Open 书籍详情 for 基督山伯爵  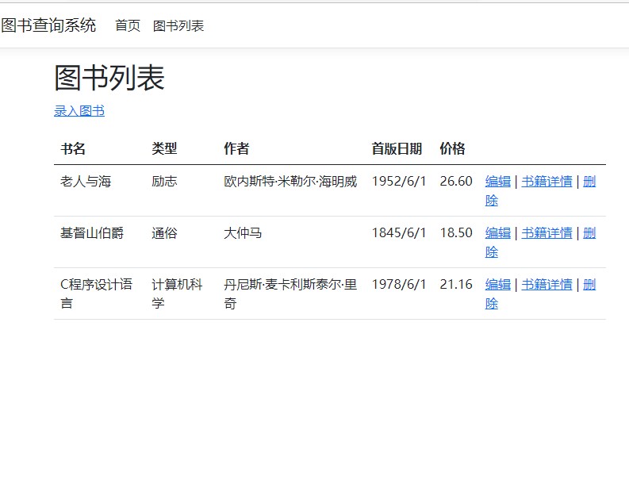[x=547, y=232]
